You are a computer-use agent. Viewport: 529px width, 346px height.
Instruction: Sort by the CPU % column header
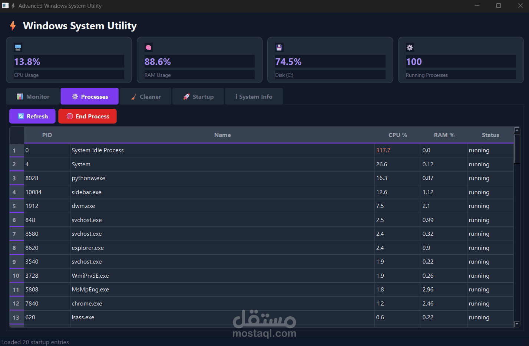tap(398, 135)
